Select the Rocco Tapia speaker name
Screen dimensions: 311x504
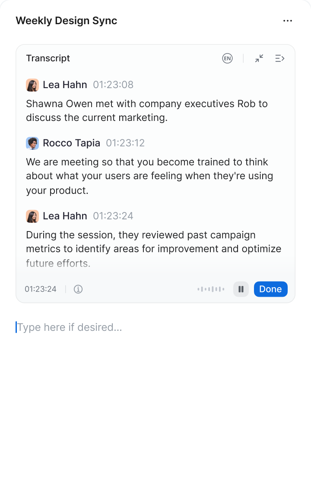[x=71, y=143]
